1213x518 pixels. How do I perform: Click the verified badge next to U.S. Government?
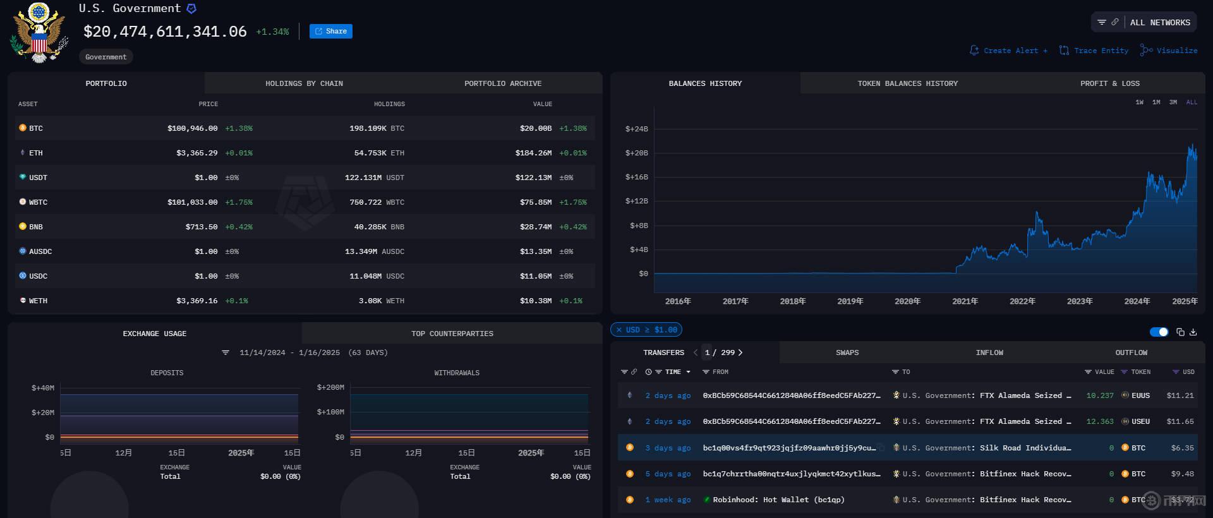[x=191, y=9]
